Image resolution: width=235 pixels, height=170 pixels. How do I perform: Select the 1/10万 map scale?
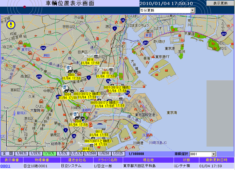[x=50, y=154]
